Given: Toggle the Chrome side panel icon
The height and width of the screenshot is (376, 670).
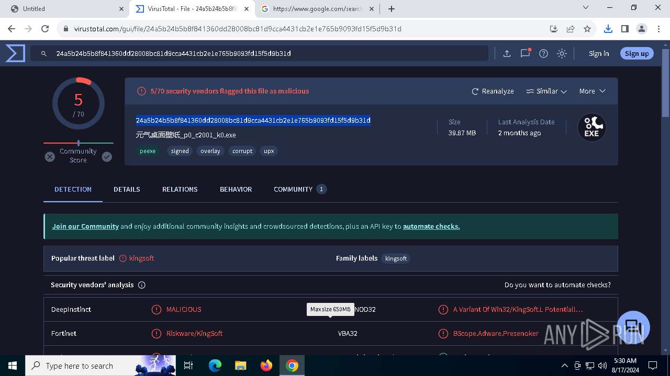Looking at the screenshot, I should 625,29.
